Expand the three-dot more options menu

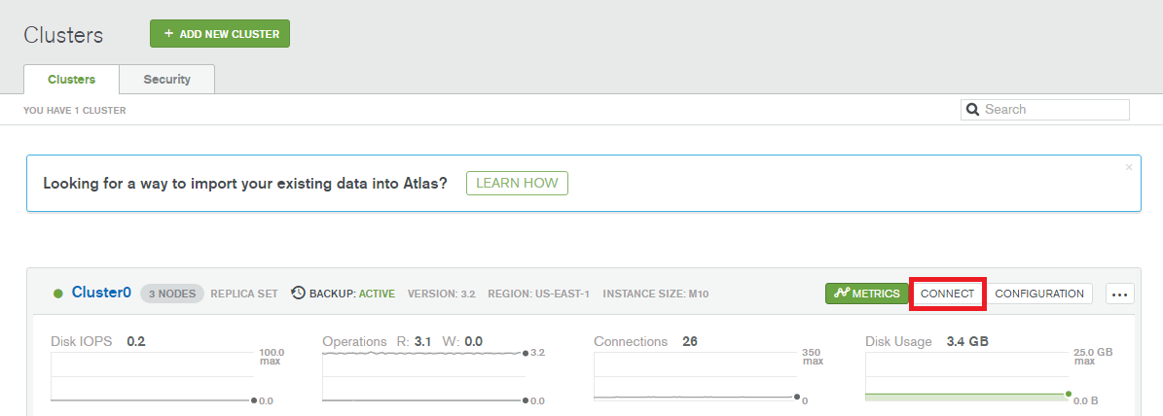click(1119, 294)
